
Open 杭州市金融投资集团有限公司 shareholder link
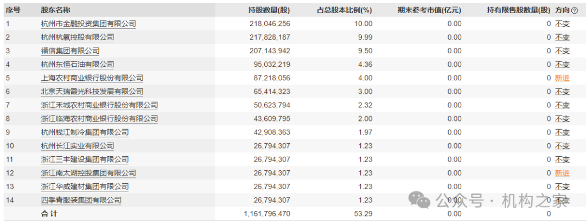[88, 24]
